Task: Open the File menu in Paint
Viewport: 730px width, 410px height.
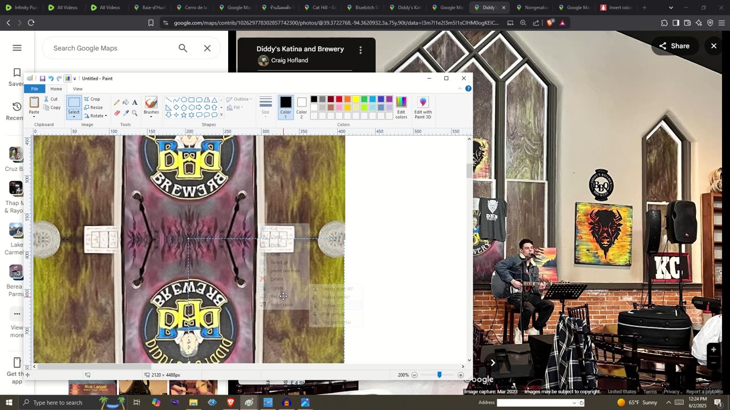Action: (35, 89)
